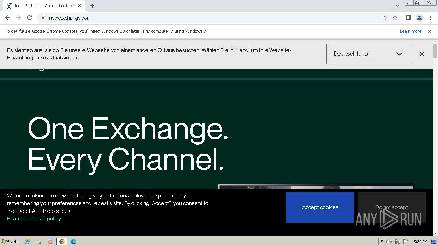Open the Windows Start menu
This screenshot has width=438, height=246.
click(x=10, y=242)
